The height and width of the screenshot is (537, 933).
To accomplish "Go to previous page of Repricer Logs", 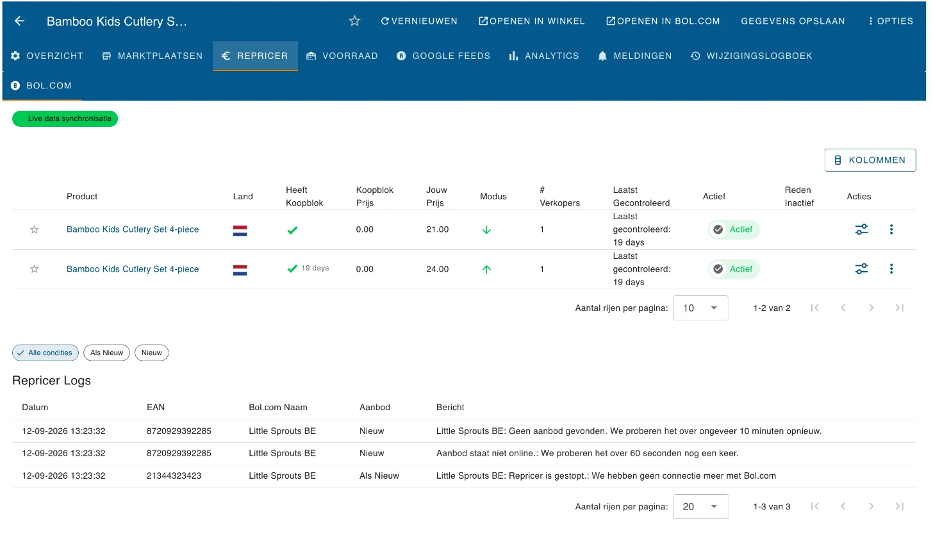I will coord(843,506).
